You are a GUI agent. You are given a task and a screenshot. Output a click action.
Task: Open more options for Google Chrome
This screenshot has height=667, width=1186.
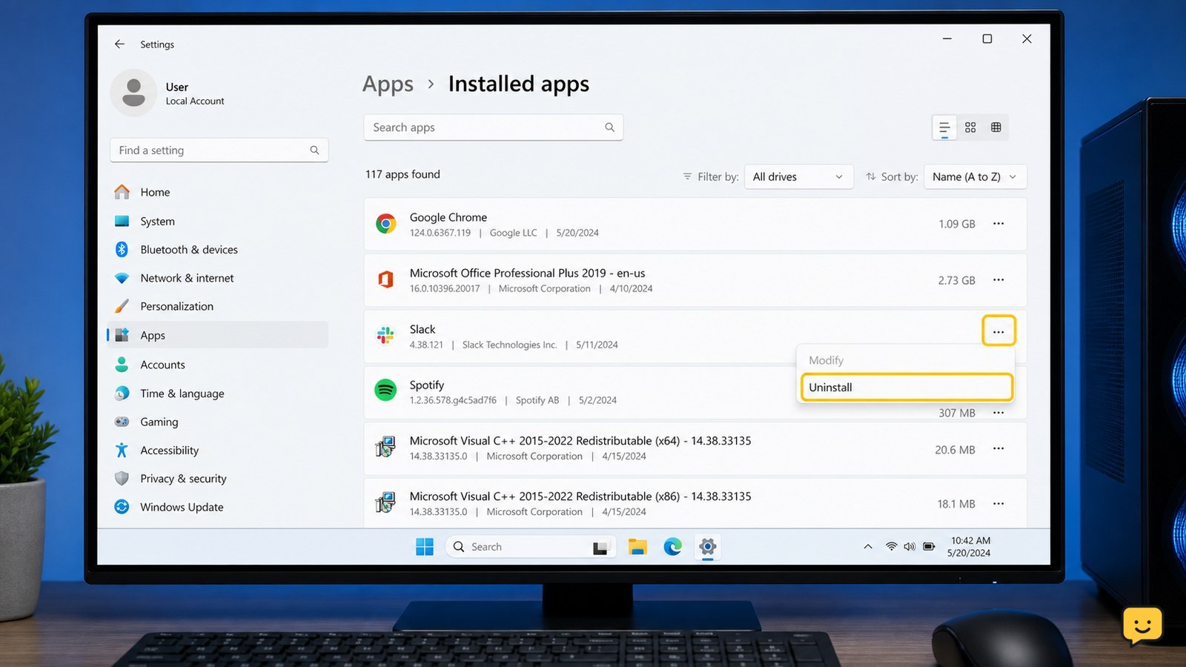pos(998,223)
